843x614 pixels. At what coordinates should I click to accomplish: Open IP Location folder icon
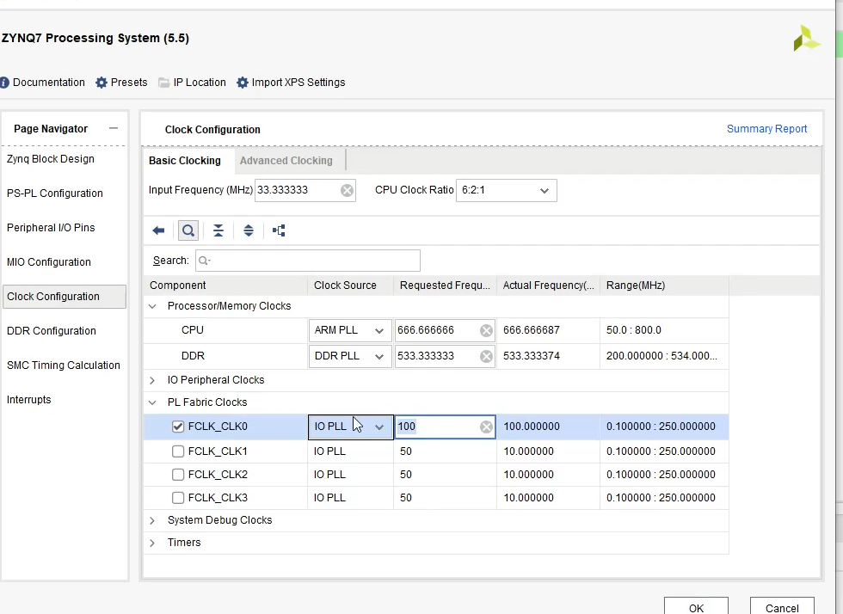pyautogui.click(x=164, y=83)
